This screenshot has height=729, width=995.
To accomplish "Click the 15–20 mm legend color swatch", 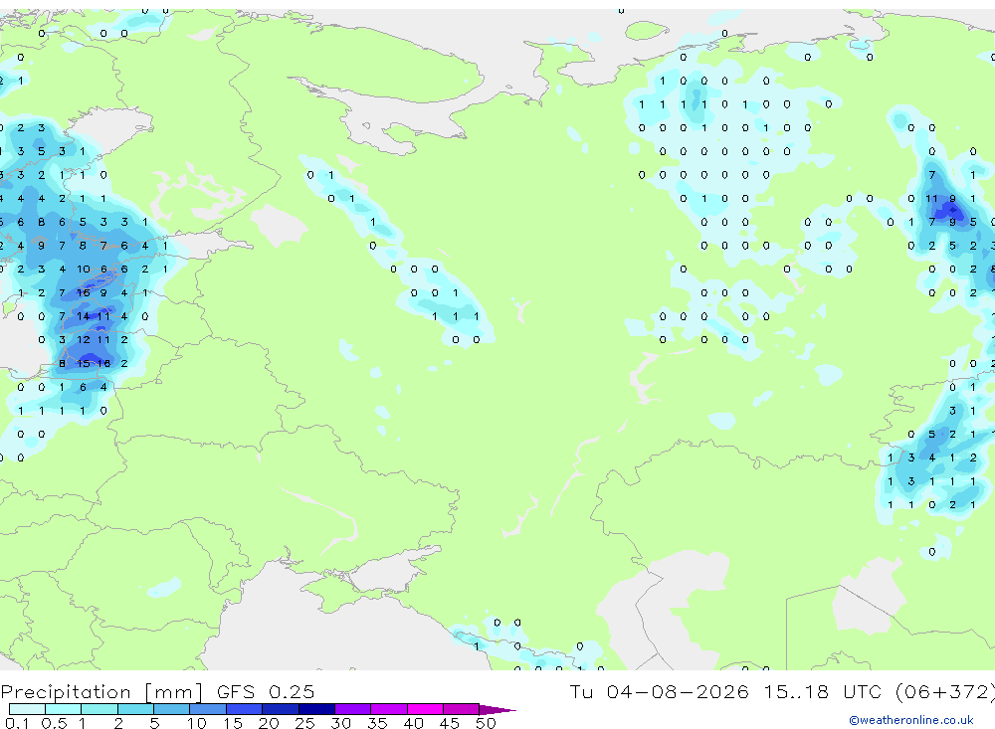I will click(x=245, y=709).
